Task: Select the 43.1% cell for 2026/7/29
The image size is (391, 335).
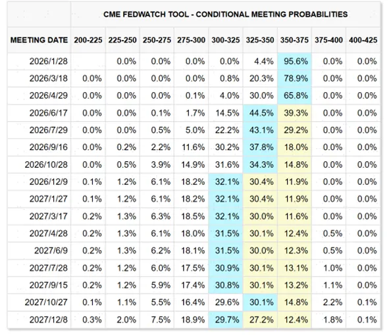Action: [x=260, y=130]
